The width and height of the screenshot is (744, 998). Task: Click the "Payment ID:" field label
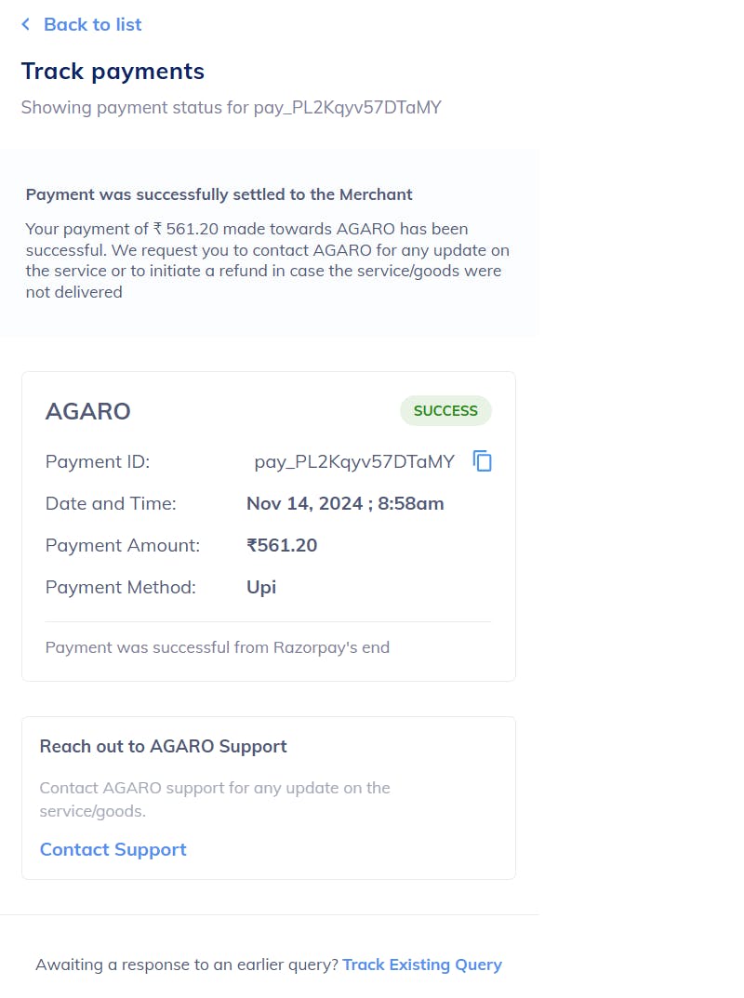[97, 461]
